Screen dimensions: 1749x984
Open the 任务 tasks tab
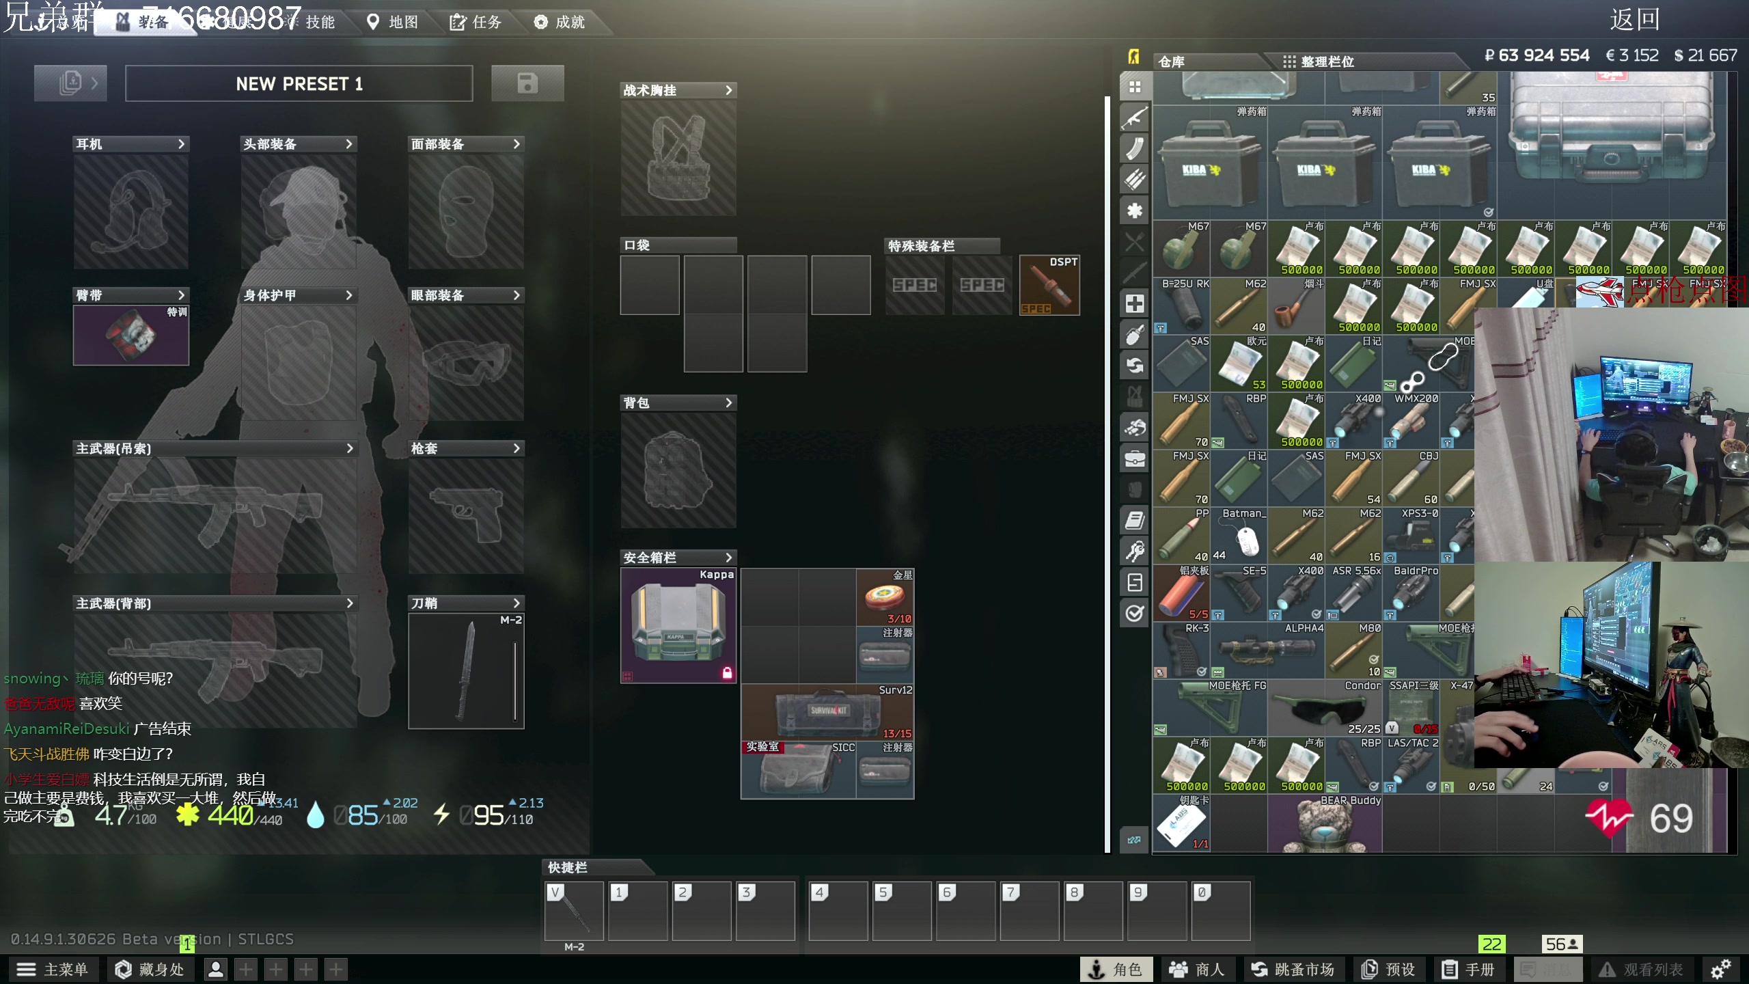[476, 23]
